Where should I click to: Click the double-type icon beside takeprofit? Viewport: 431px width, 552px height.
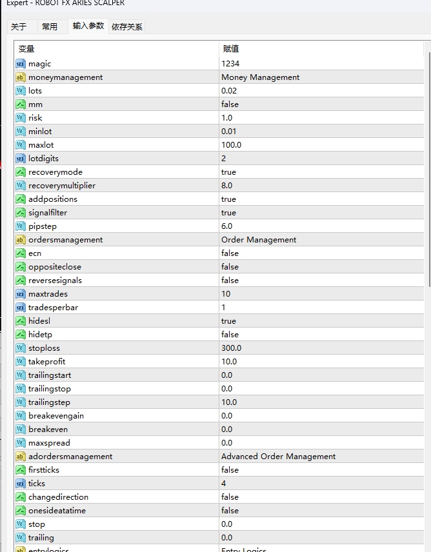click(x=20, y=362)
